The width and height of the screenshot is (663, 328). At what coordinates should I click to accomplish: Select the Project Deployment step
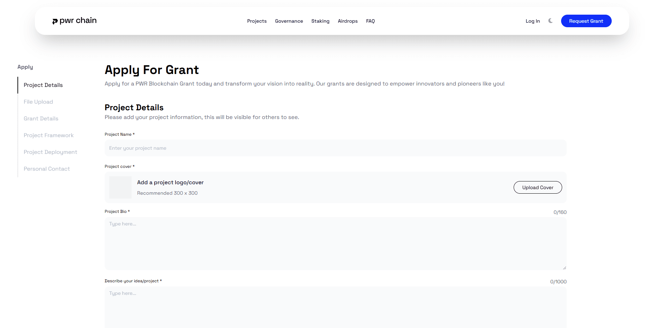[50, 152]
